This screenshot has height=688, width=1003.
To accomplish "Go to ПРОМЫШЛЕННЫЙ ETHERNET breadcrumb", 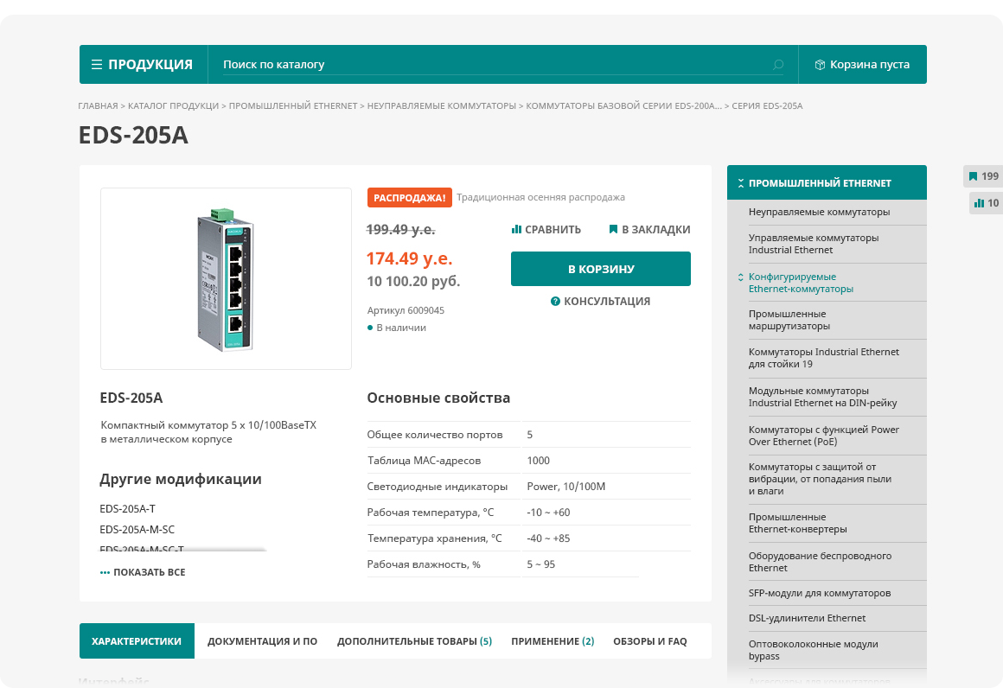I will (293, 106).
